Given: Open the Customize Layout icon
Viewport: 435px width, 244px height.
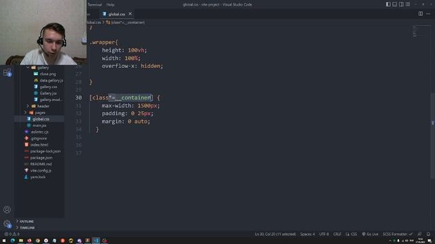Looking at the screenshot, I should click(x=408, y=5).
